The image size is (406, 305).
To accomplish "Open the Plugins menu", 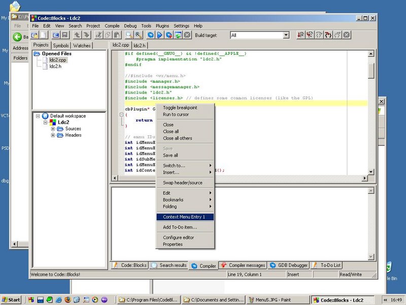I will 162,26.
